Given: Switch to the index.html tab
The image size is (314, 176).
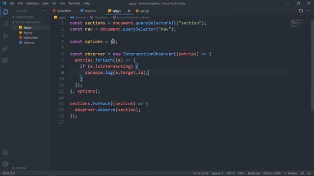Looking at the screenshot, I should pyautogui.click(x=64, y=11).
